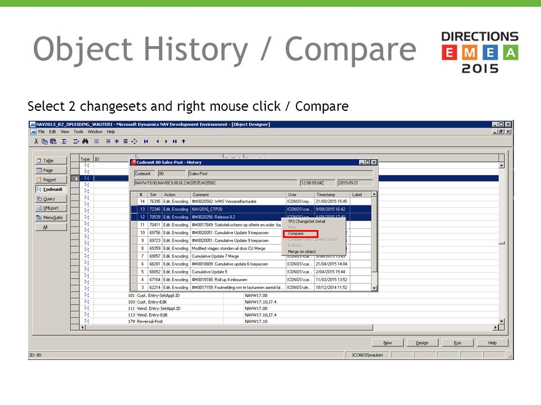Click Object Designer horizontal scrollbar left arrow

click(83, 327)
